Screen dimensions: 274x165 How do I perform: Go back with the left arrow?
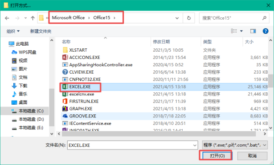(x=7, y=18)
